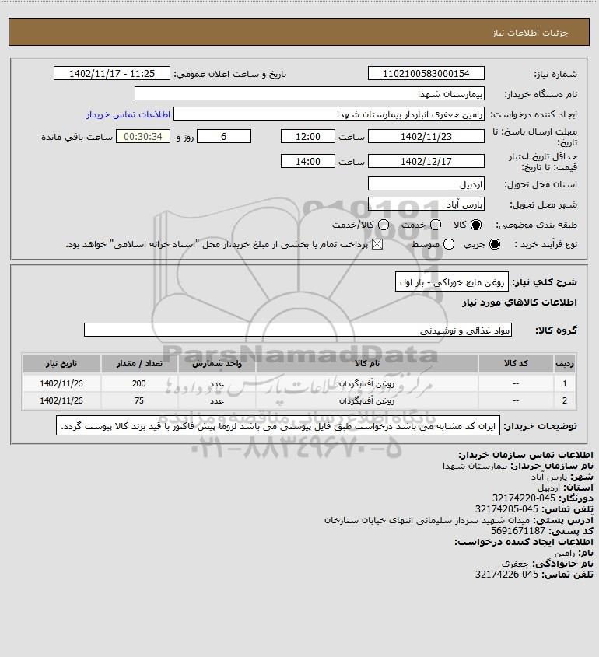Click the ردیف column header
Image resolution: width=599 pixels, height=657 pixels.
point(565,363)
